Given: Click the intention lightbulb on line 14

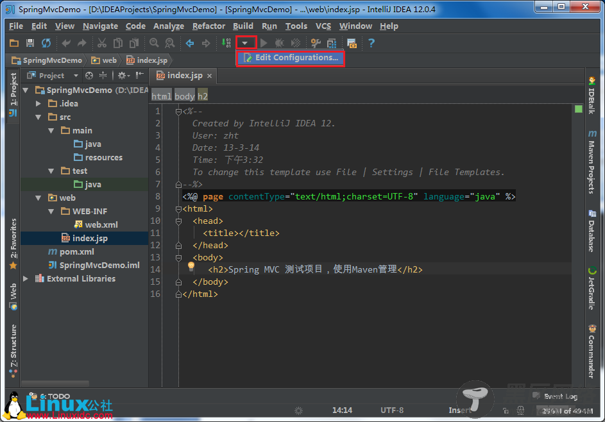Looking at the screenshot, I should pos(191,267).
